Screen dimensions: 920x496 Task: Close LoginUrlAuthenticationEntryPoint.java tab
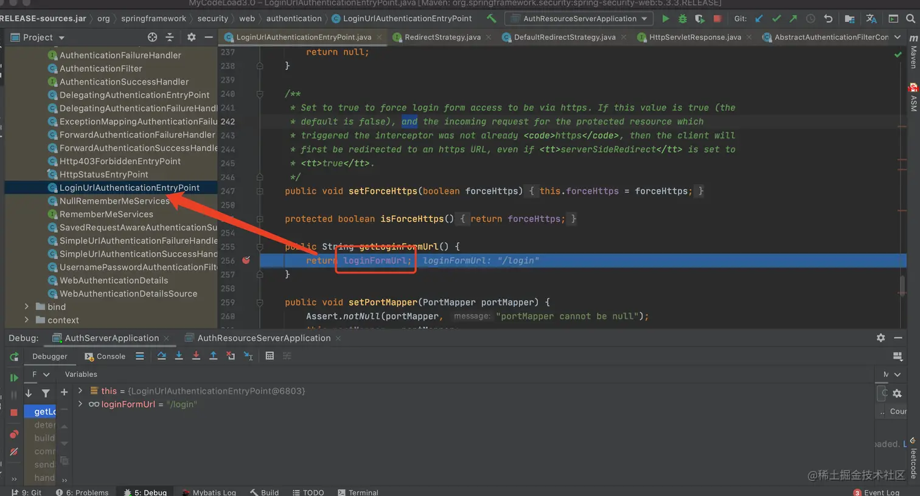(380, 37)
